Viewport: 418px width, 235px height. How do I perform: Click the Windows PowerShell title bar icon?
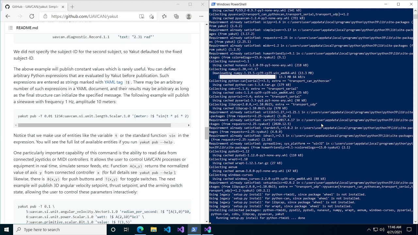tap(213, 4)
